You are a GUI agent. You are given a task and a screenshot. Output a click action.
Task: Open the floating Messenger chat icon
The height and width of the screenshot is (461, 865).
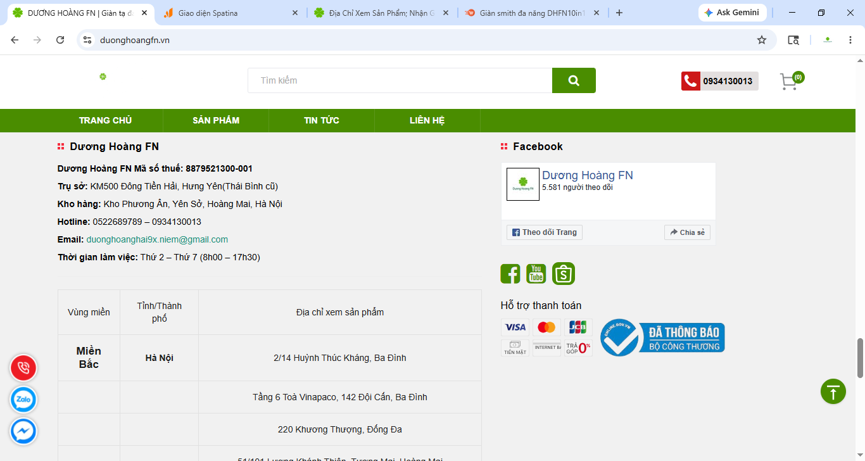[23, 431]
